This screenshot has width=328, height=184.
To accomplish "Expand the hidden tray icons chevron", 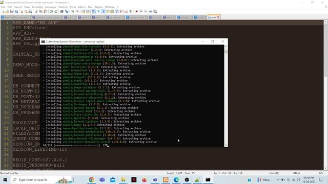I will (x=278, y=179).
